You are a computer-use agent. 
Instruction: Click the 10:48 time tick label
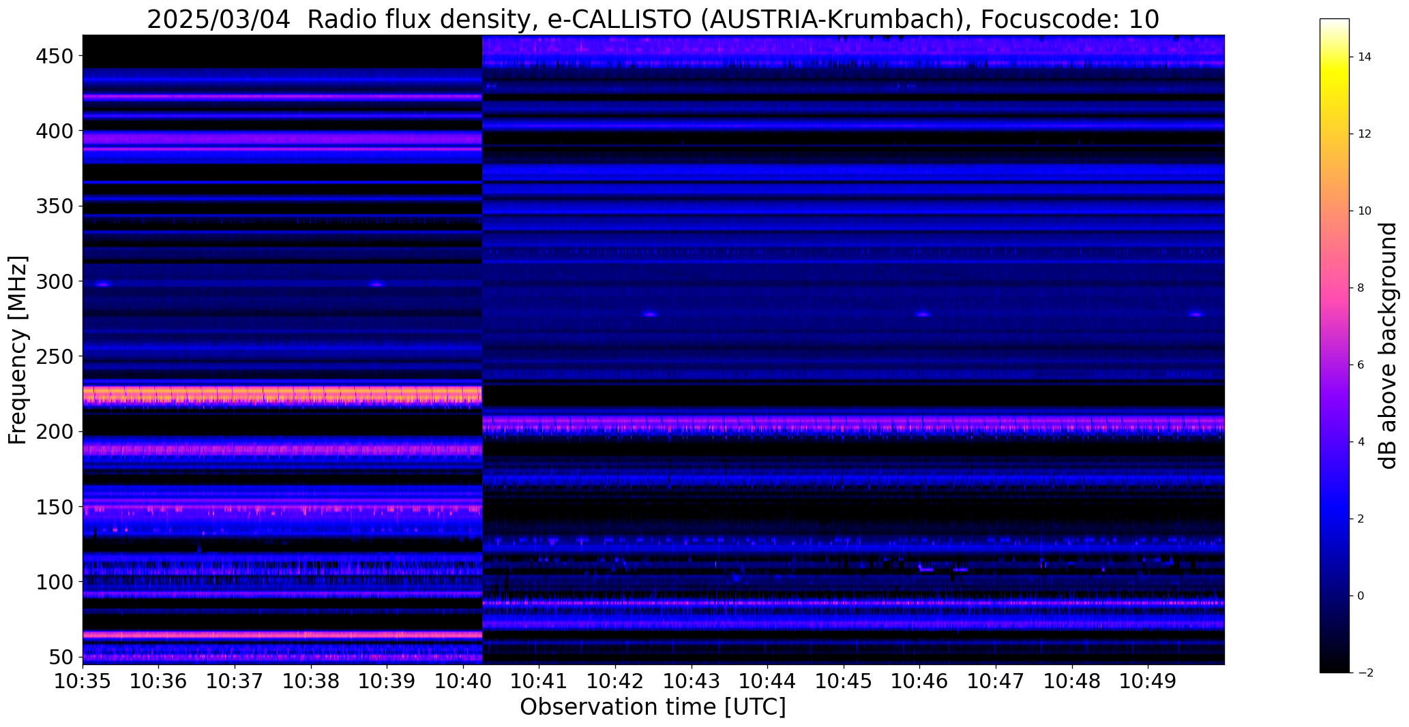click(x=1072, y=681)
